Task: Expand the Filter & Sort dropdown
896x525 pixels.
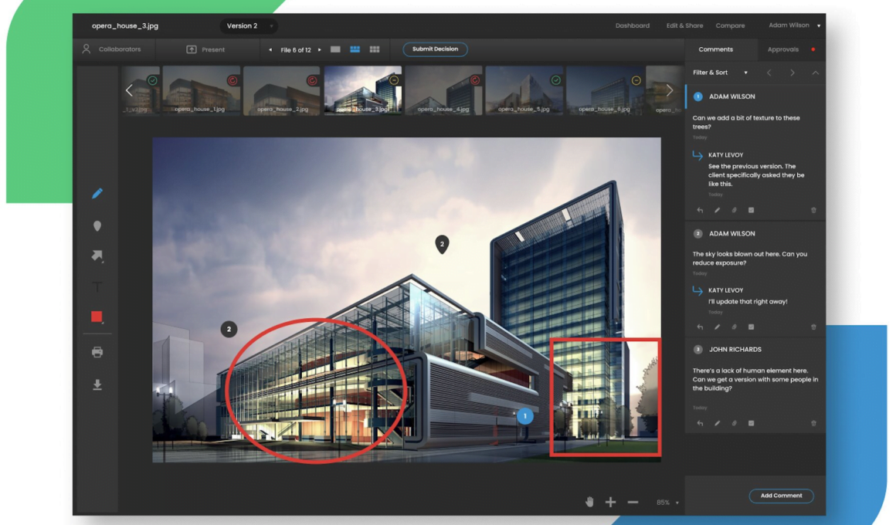Action: [720, 73]
